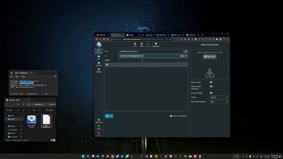Click the up arrow in File Explorer

pyautogui.click(x=18, y=104)
